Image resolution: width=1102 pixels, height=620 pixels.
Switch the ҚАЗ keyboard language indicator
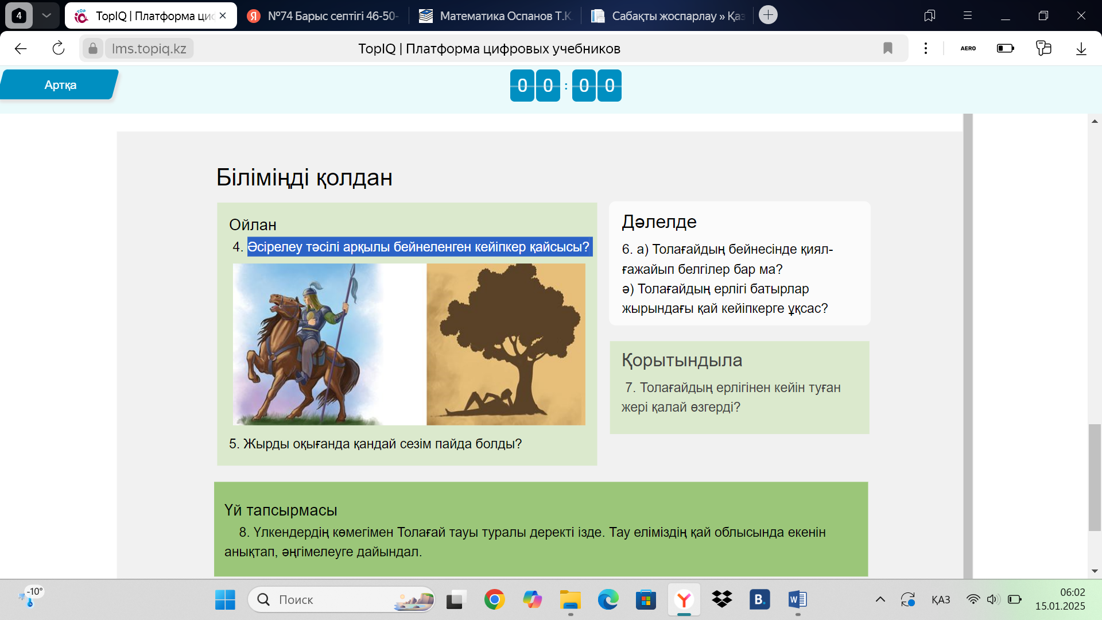[940, 599]
